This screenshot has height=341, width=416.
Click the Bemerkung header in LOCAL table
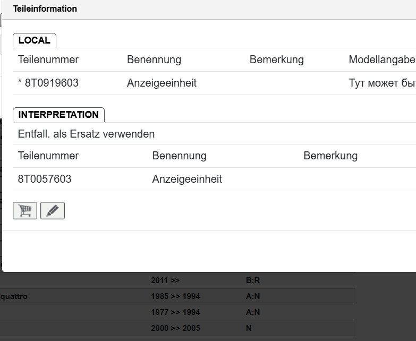tap(276, 60)
